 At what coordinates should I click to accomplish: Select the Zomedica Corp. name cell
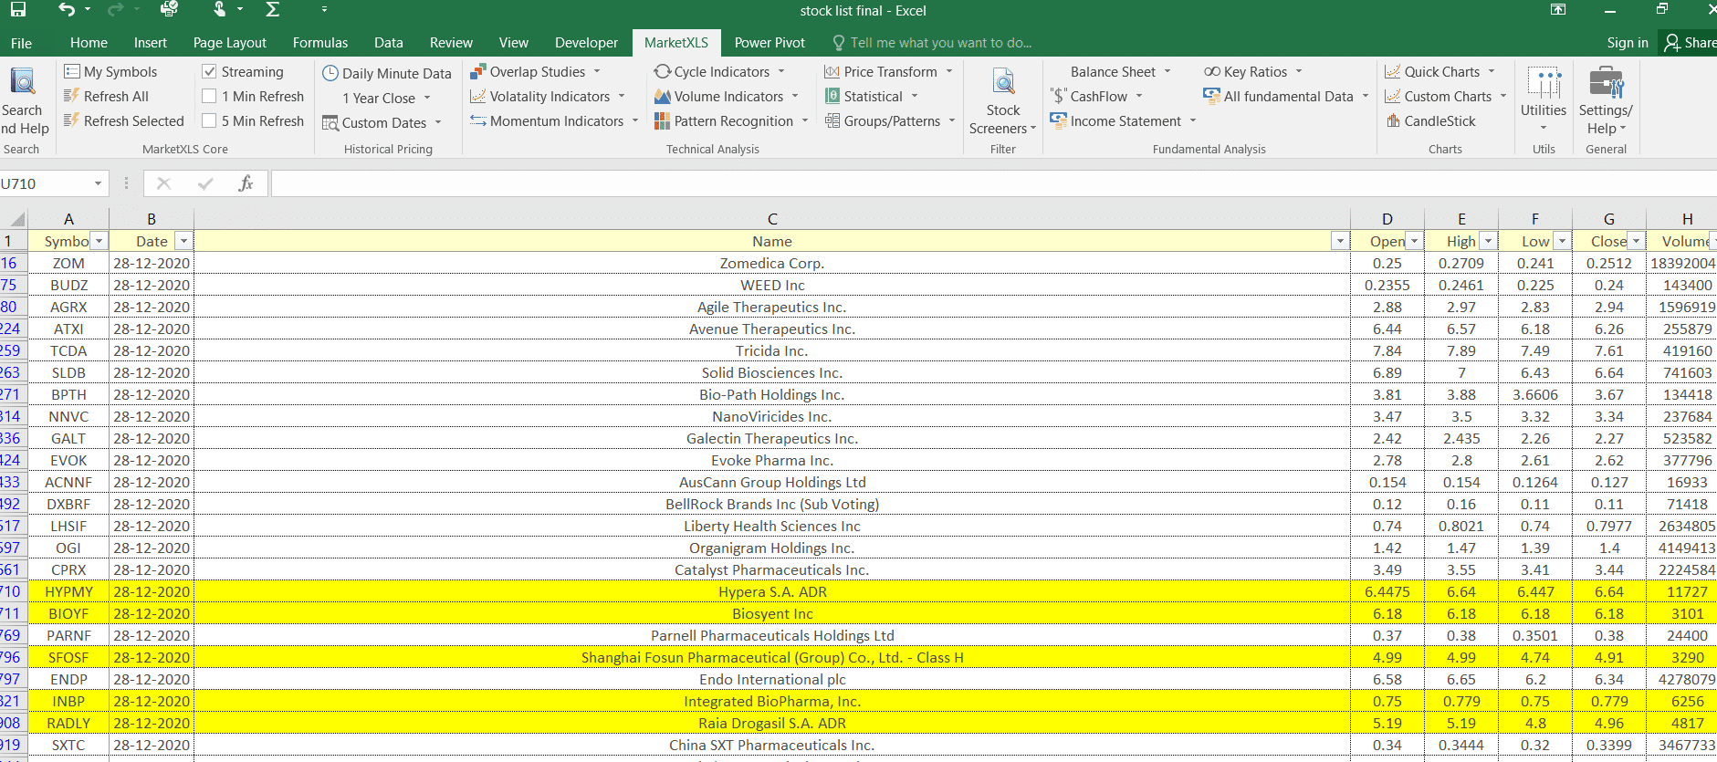tap(772, 263)
